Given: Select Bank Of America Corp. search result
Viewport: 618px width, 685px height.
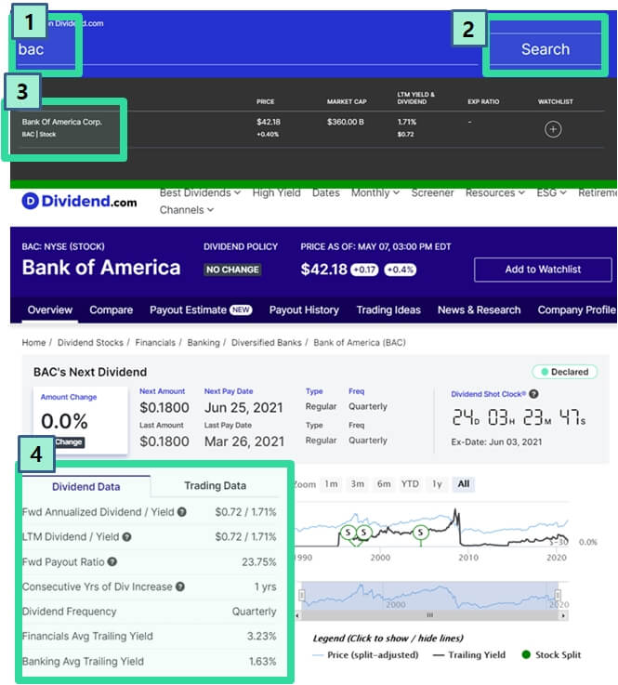Looking at the screenshot, I should point(62,127).
